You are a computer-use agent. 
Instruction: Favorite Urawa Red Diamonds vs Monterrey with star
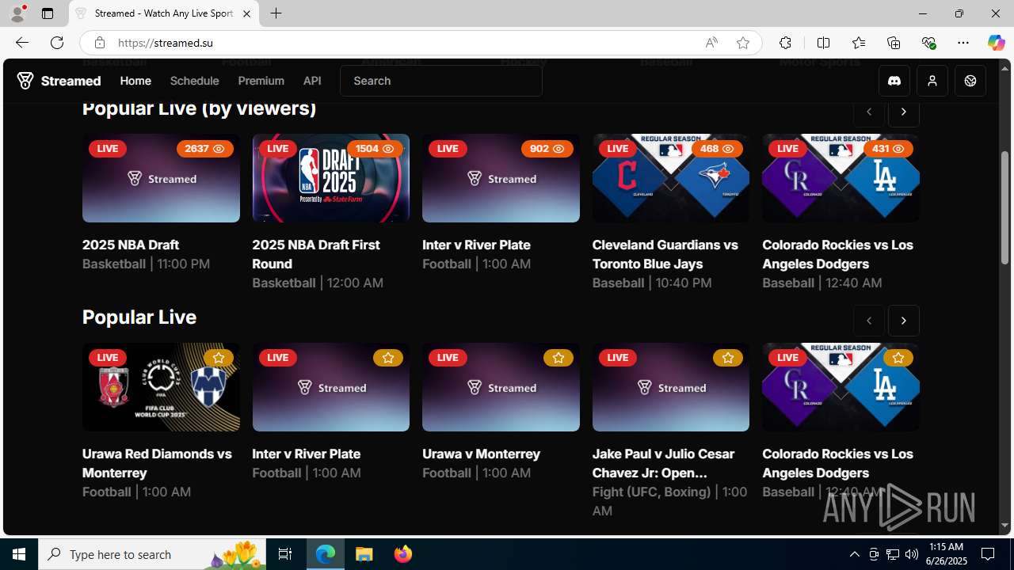[218, 358]
